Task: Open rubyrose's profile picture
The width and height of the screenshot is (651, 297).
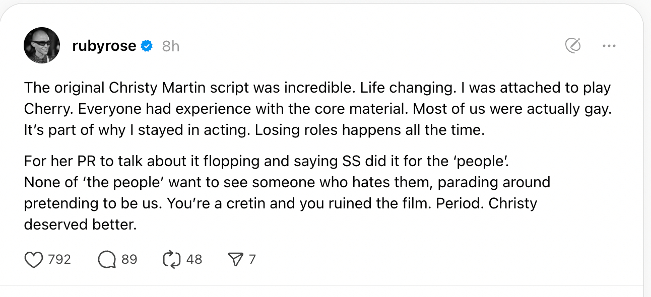Action: 42,45
